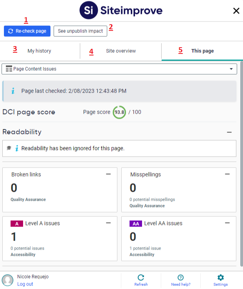Click the dropdown arrow of Page Content Issues
This screenshot has width=243, height=289.
231,69
